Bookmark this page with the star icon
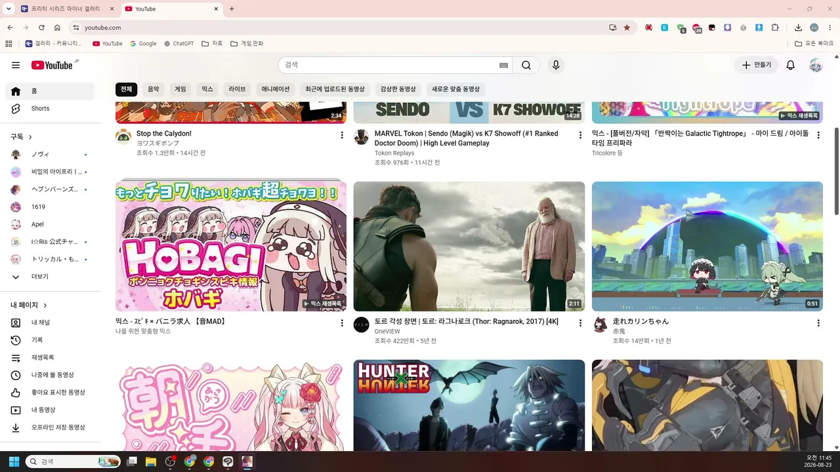Image resolution: width=840 pixels, height=472 pixels. click(627, 28)
